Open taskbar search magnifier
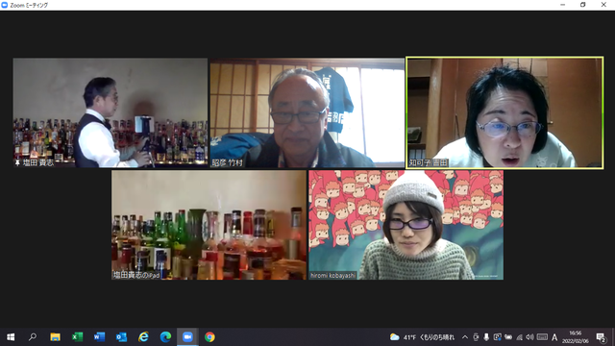Screen dimensions: 615x346 [33, 337]
